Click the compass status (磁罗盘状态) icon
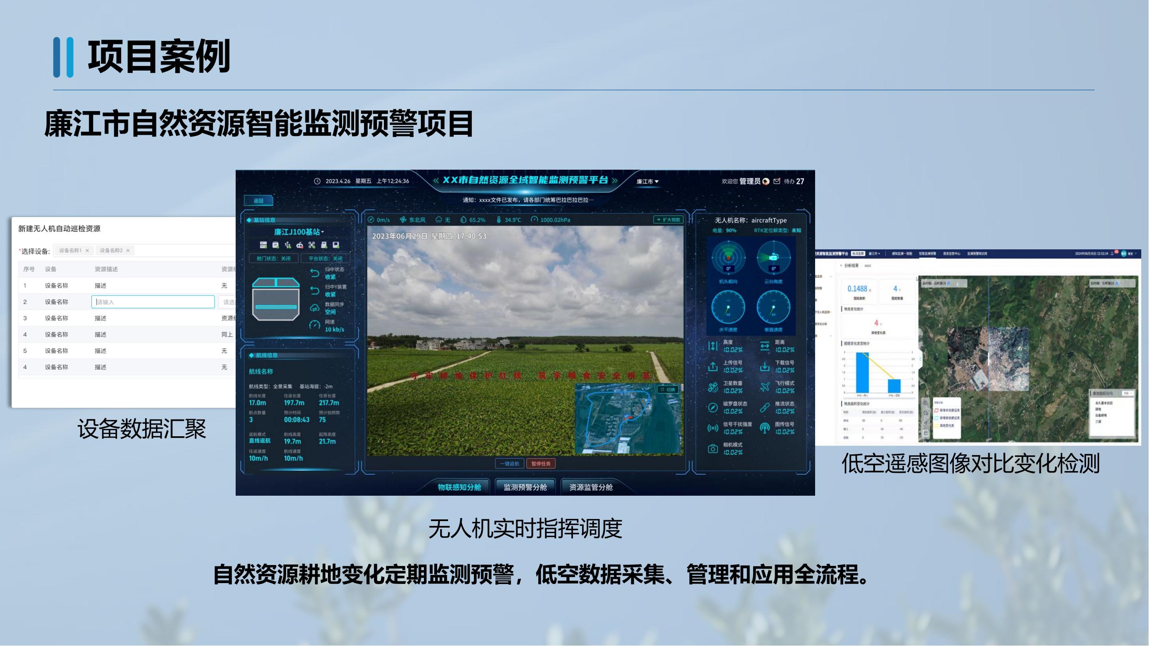1149x646 pixels. click(x=713, y=407)
